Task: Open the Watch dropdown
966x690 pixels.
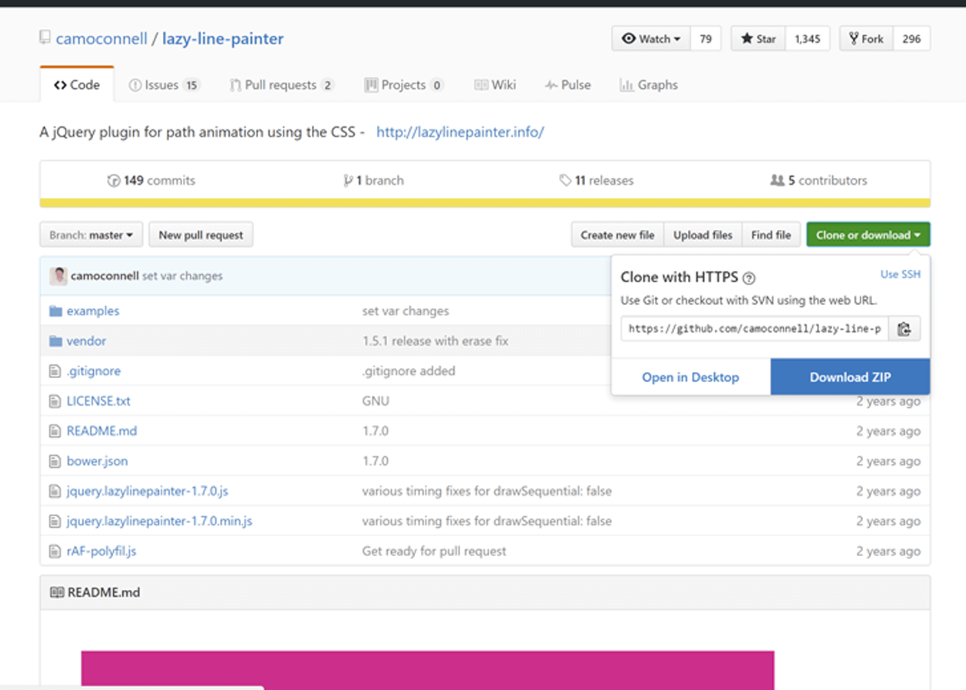Action: tap(650, 39)
